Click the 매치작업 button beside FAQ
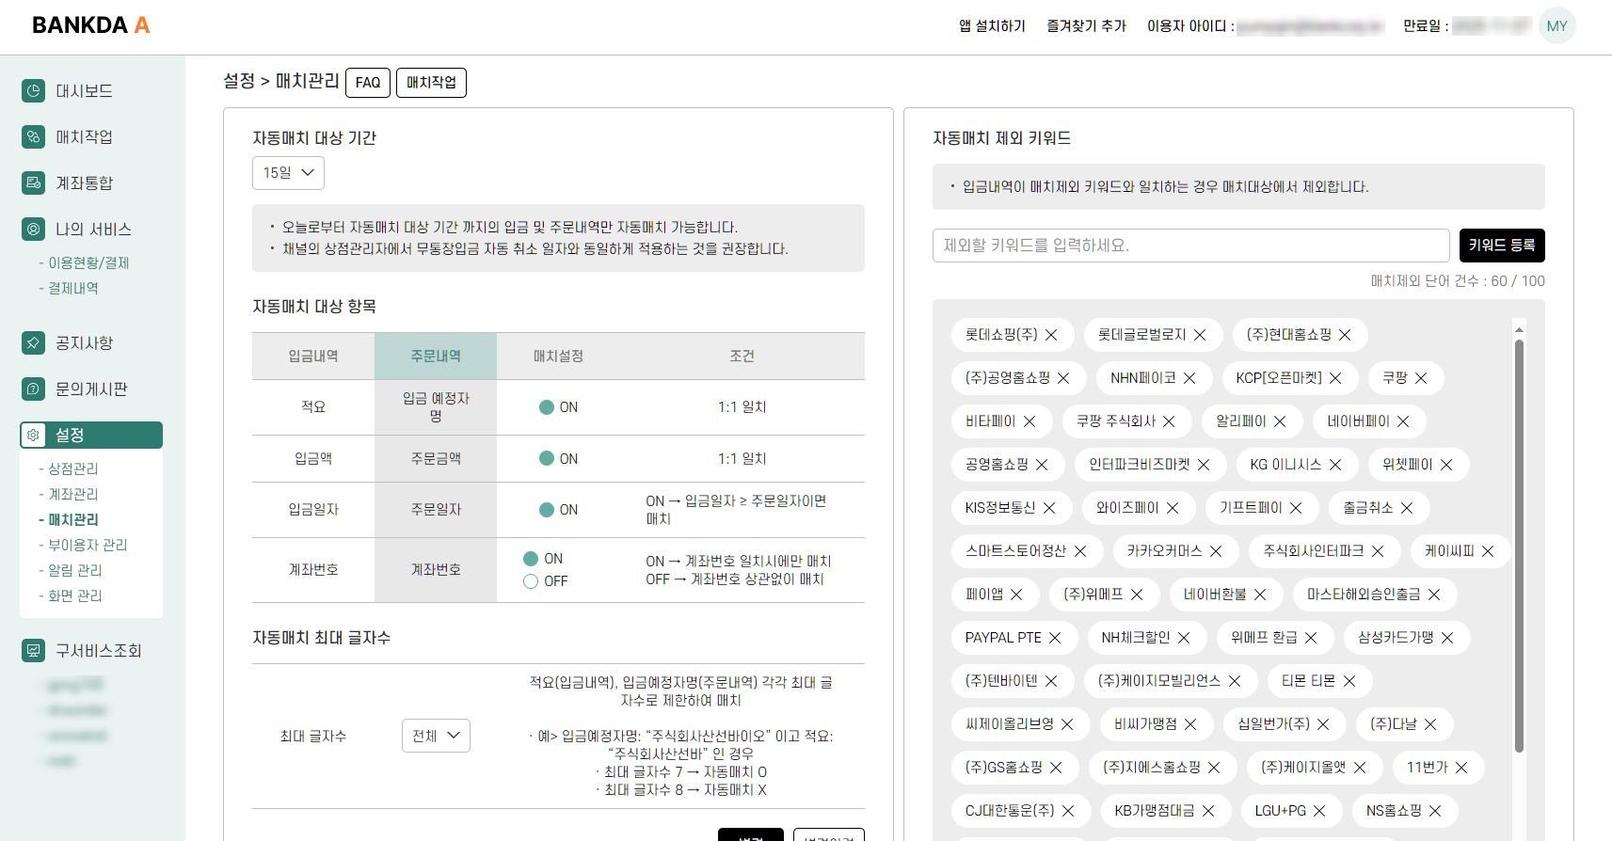The height and width of the screenshot is (841, 1612). [x=431, y=83]
